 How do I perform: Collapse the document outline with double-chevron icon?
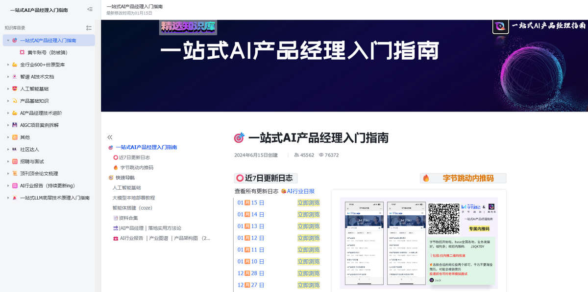pyautogui.click(x=110, y=137)
